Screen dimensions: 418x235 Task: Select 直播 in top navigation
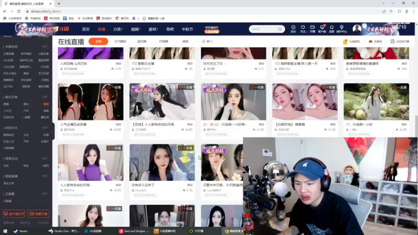point(101,29)
